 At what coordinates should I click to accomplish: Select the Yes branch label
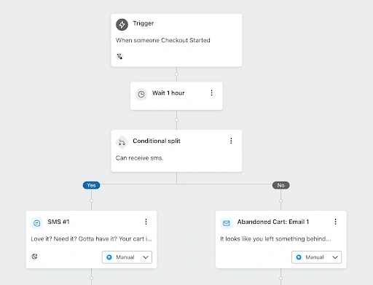click(91, 185)
